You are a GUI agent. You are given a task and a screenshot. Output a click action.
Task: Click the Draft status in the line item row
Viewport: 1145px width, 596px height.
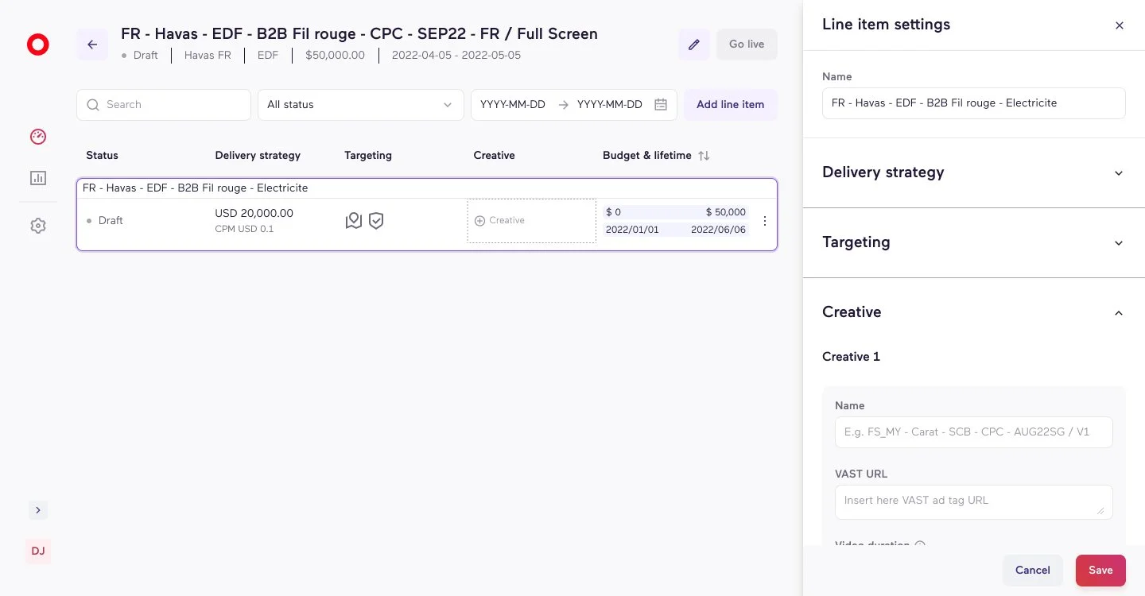(105, 221)
